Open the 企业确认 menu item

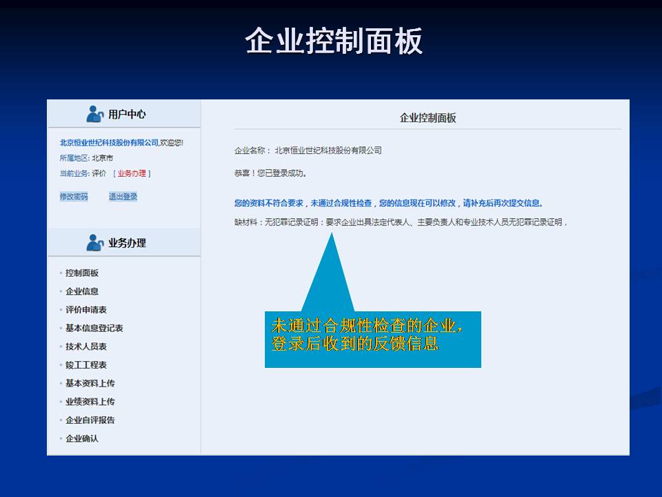pyautogui.click(x=82, y=439)
